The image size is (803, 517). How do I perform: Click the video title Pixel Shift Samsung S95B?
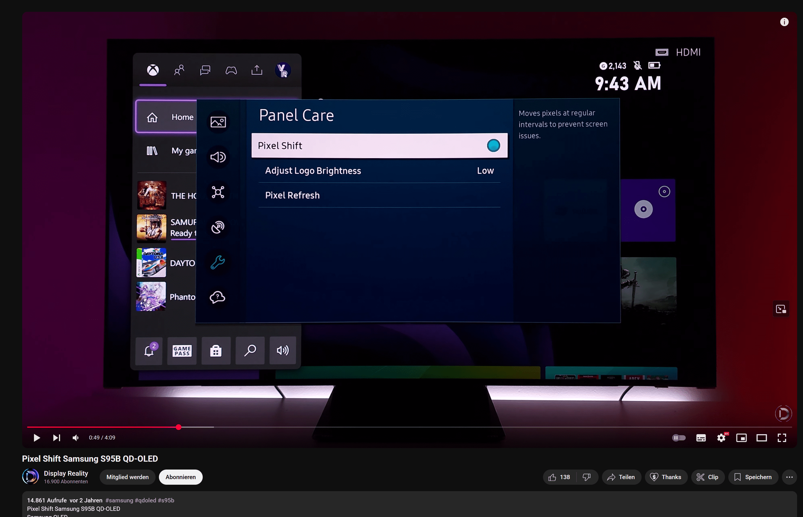point(90,458)
